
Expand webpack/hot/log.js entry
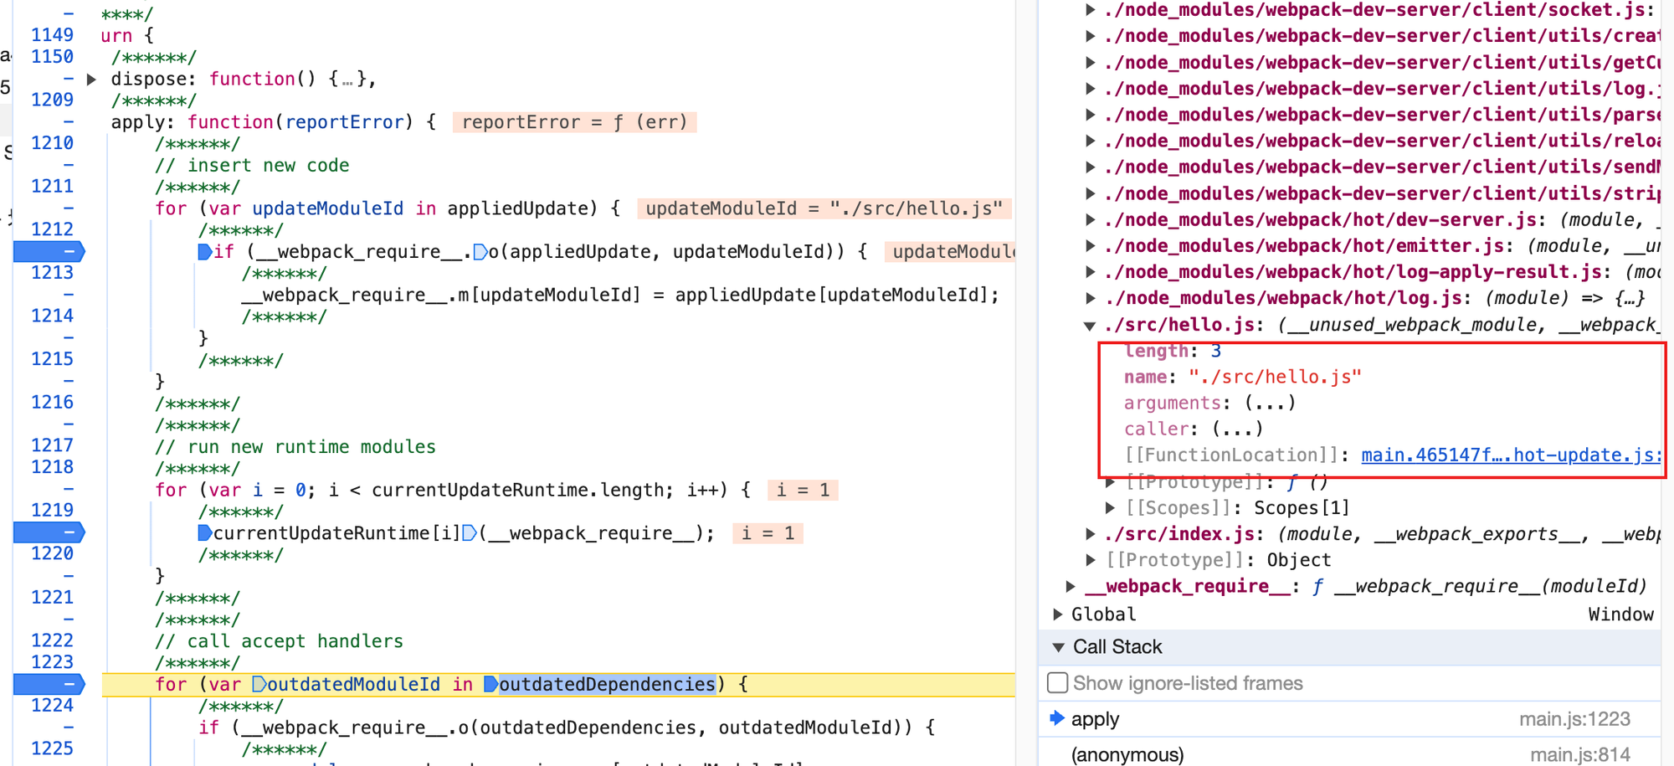click(1090, 298)
